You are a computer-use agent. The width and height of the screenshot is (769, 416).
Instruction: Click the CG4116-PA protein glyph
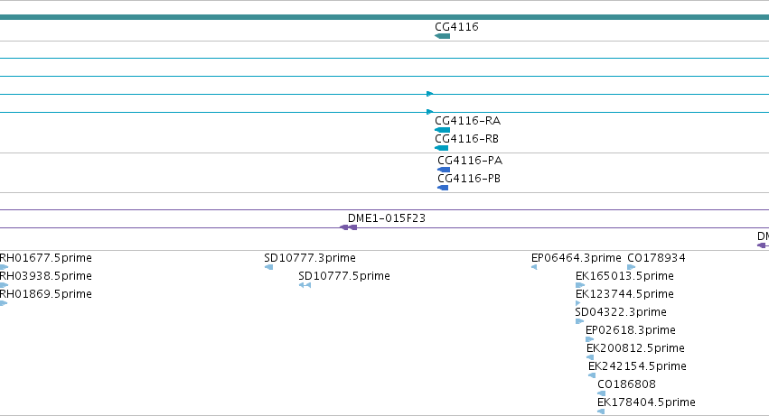click(x=444, y=170)
